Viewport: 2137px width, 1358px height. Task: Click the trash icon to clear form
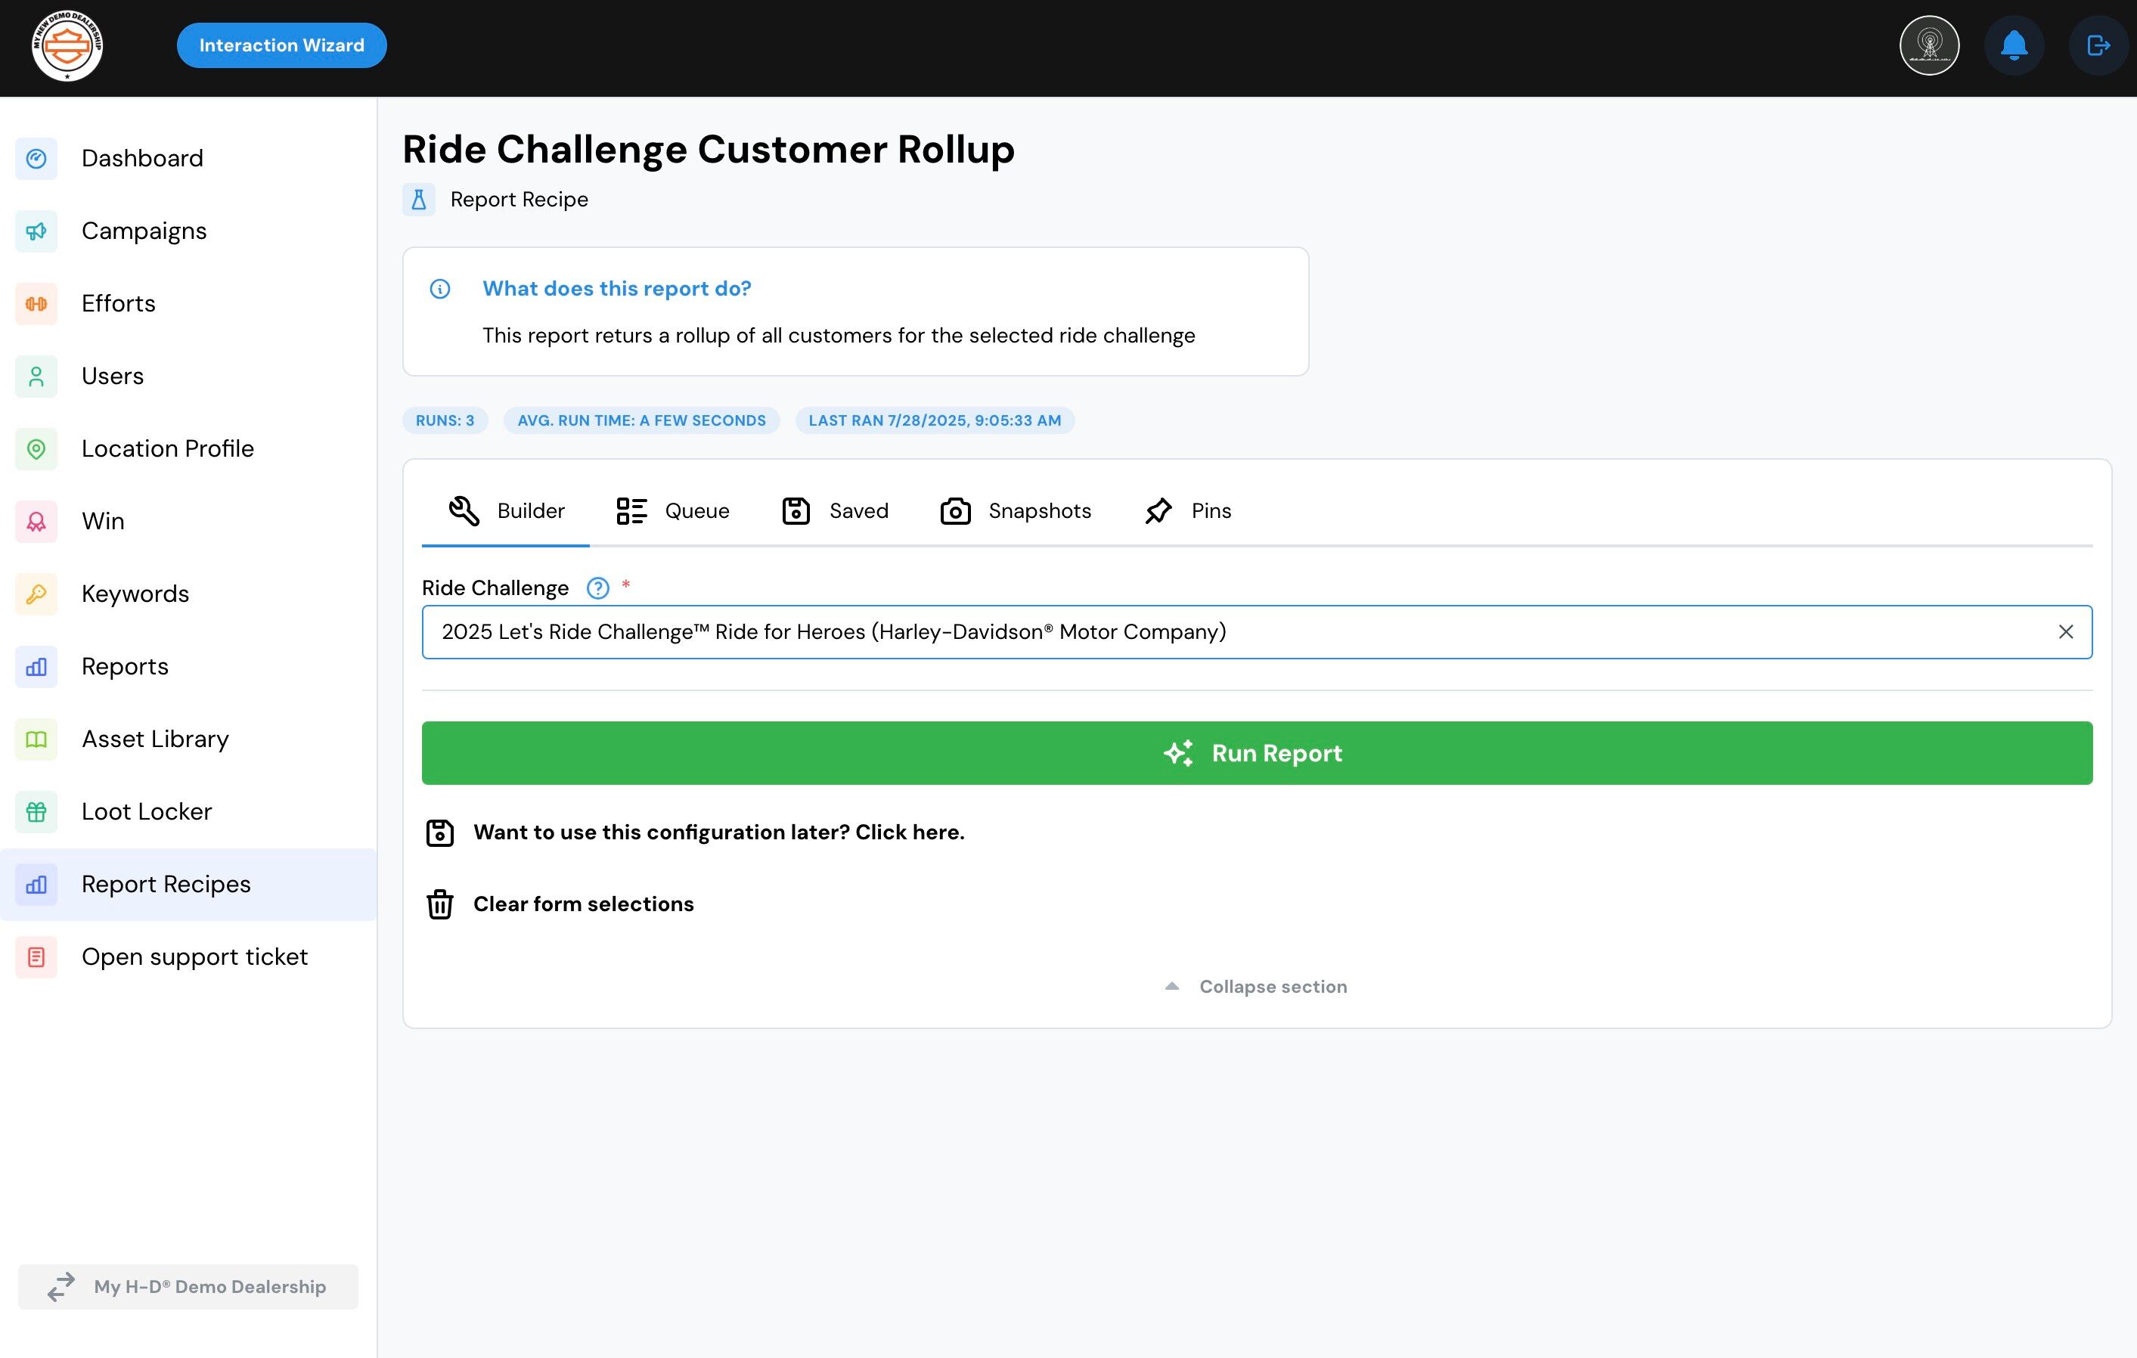click(x=439, y=904)
